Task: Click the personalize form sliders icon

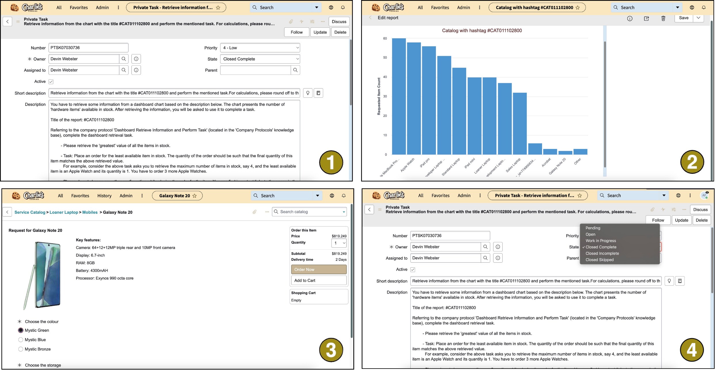Action: click(x=312, y=21)
